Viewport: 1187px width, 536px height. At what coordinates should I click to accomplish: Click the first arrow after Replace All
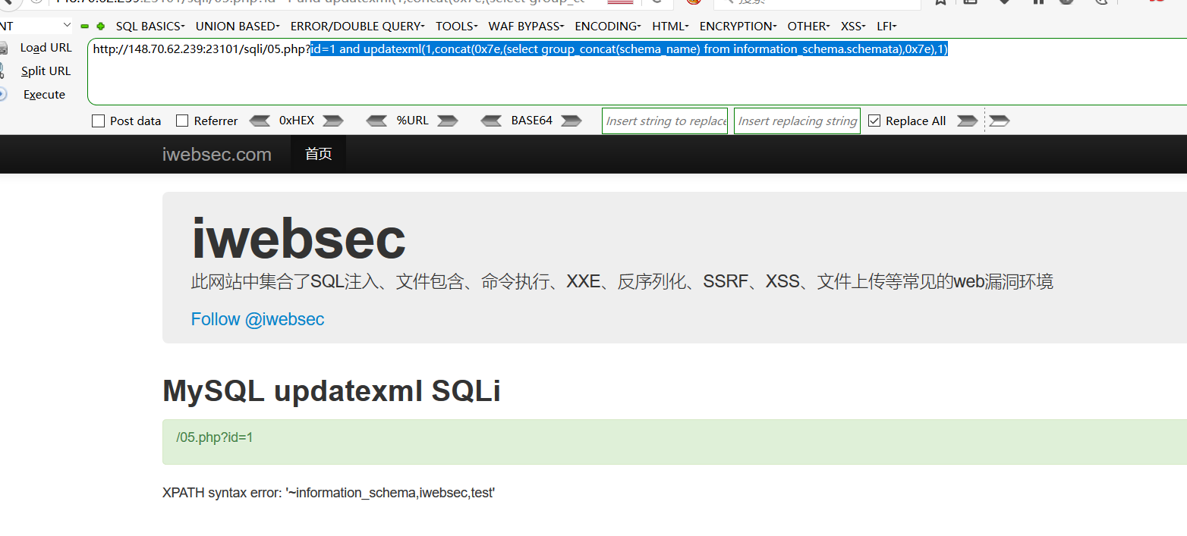pyautogui.click(x=968, y=121)
